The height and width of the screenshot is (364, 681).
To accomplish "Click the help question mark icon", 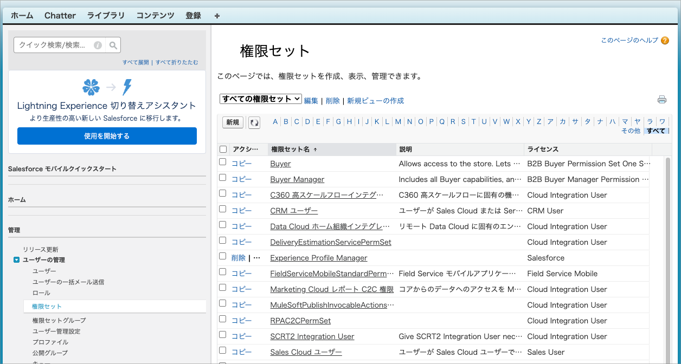I will pyautogui.click(x=665, y=41).
